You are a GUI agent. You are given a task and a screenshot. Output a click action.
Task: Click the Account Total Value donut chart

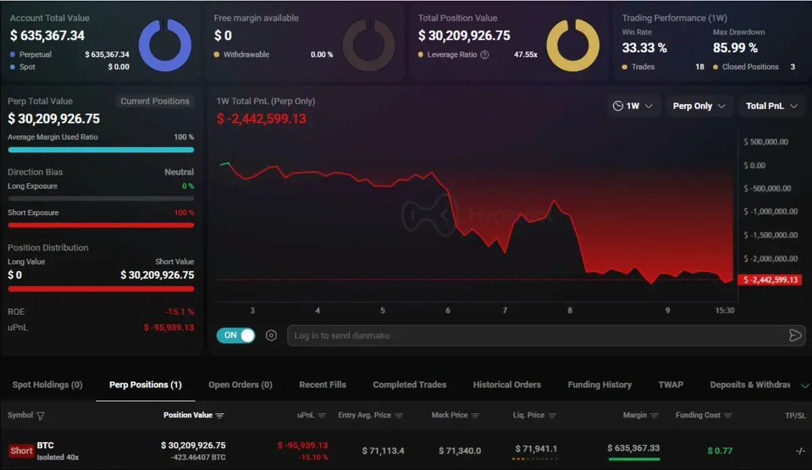pos(164,45)
